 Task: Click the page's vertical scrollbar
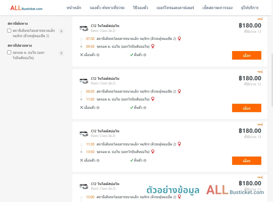coord(272,80)
